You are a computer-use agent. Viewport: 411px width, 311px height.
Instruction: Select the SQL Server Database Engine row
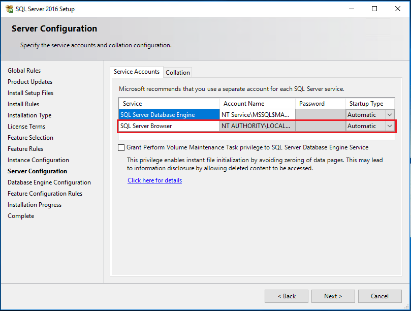[169, 115]
